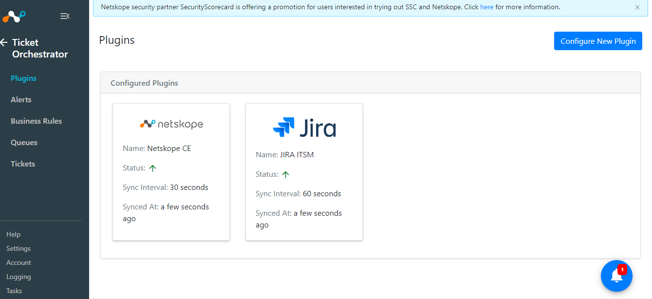The width and height of the screenshot is (652, 299).
Task: Select the 'JIRA ITSM' plugin name
Action: (297, 155)
